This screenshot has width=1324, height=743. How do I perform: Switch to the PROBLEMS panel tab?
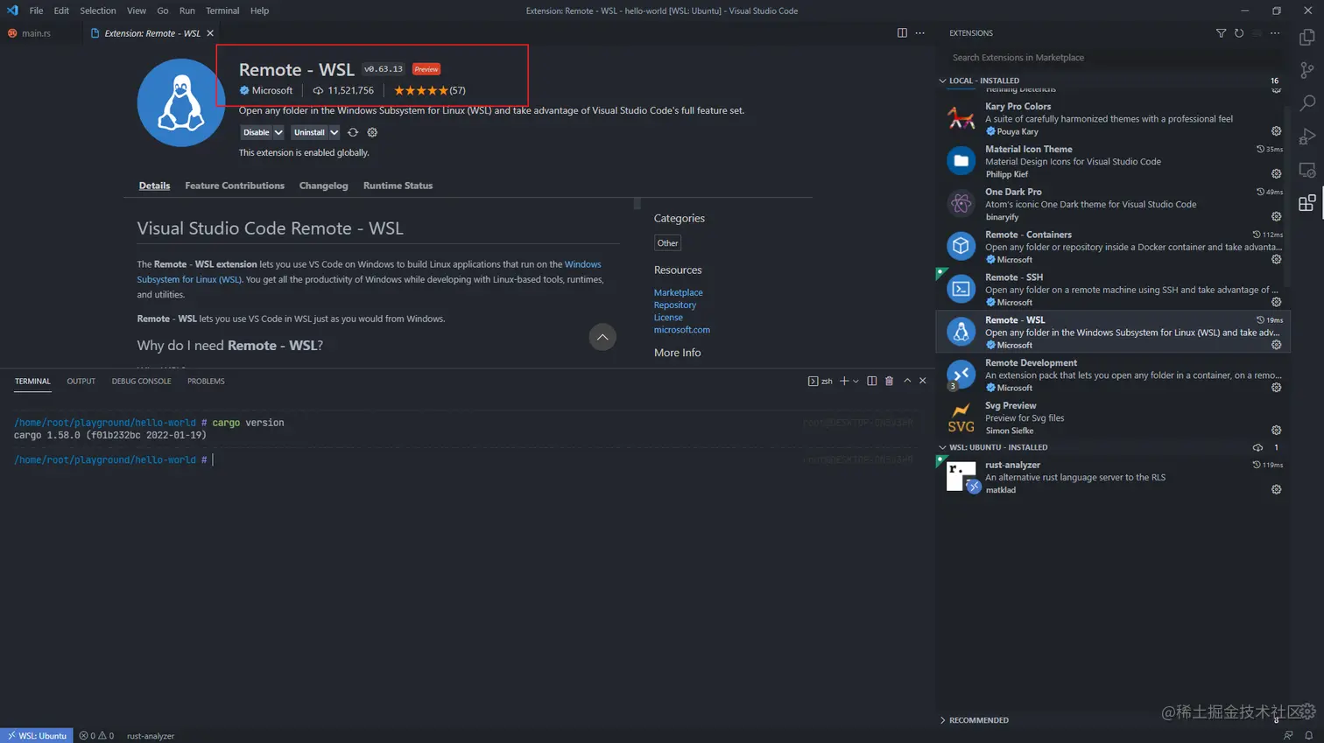tap(206, 381)
